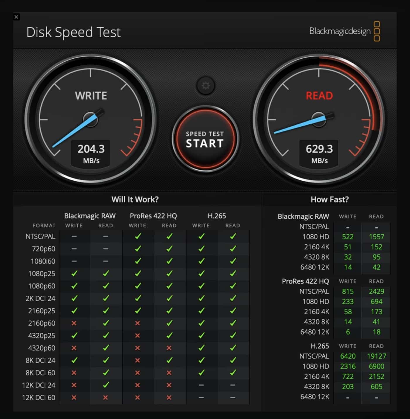The height and width of the screenshot is (419, 410).
Task: Click 1080p25 Blackmagic RAW write checkmark
Action: [x=74, y=273]
